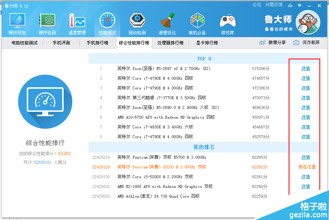
Task: Click the 鲁大师 mascot avatar image
Action: tap(308, 22)
